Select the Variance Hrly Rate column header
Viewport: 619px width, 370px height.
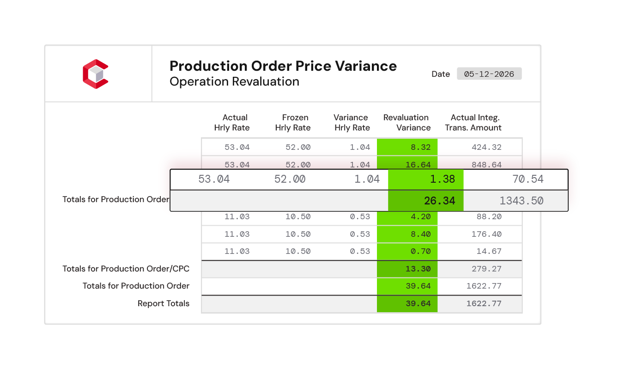[x=352, y=123]
